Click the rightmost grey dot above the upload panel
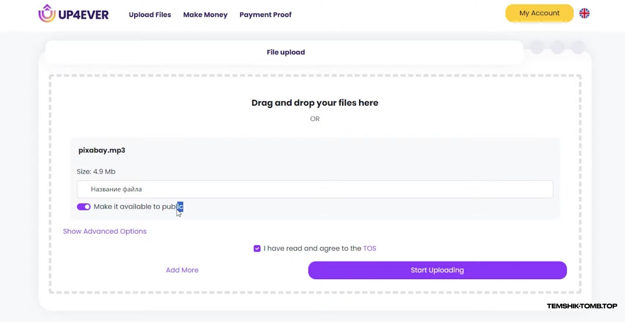Screen dimensions: 625x322 click(x=578, y=47)
